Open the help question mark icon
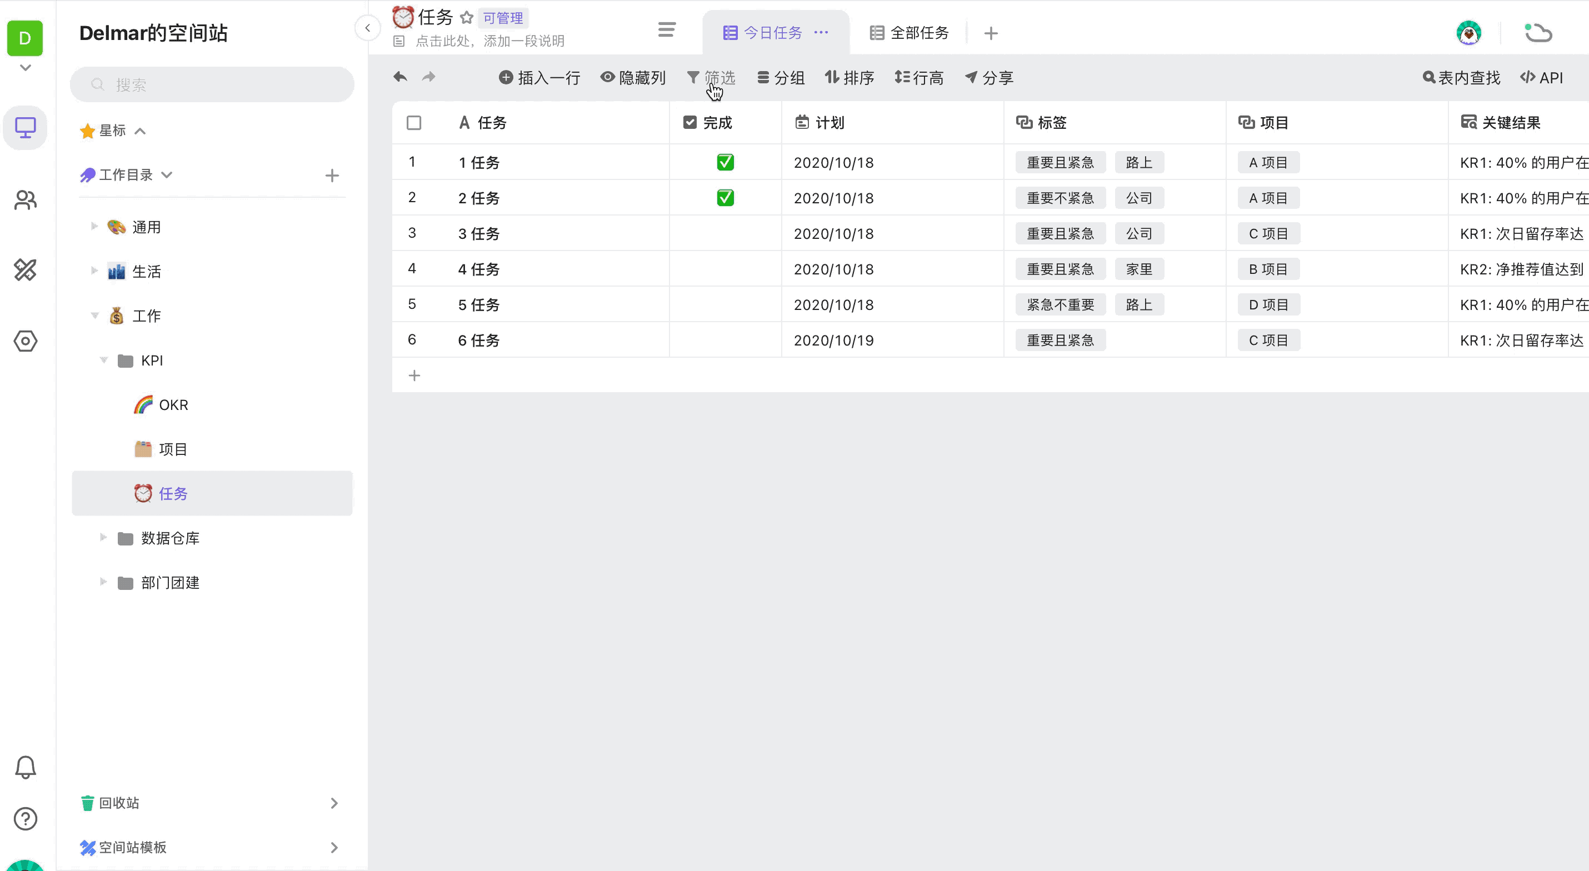Screen dimensions: 1589x871 tap(26, 819)
